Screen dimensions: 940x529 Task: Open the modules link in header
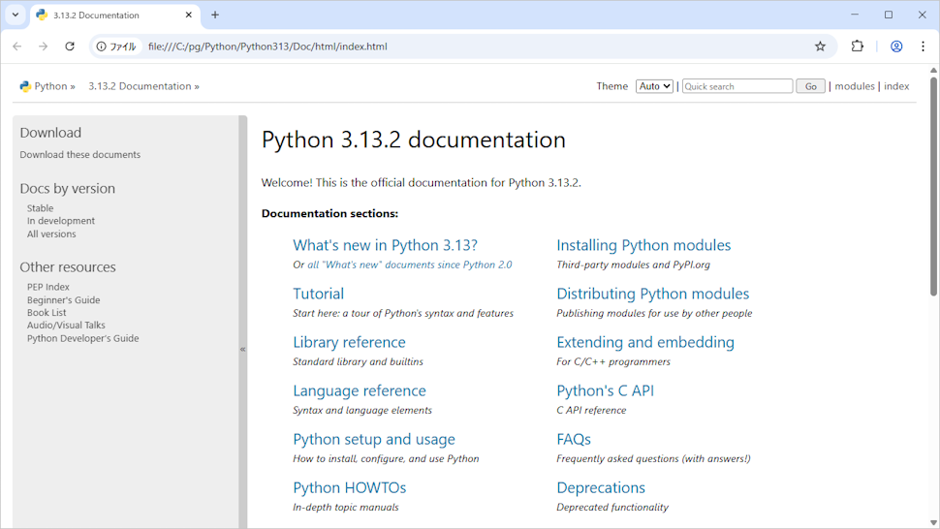[855, 86]
